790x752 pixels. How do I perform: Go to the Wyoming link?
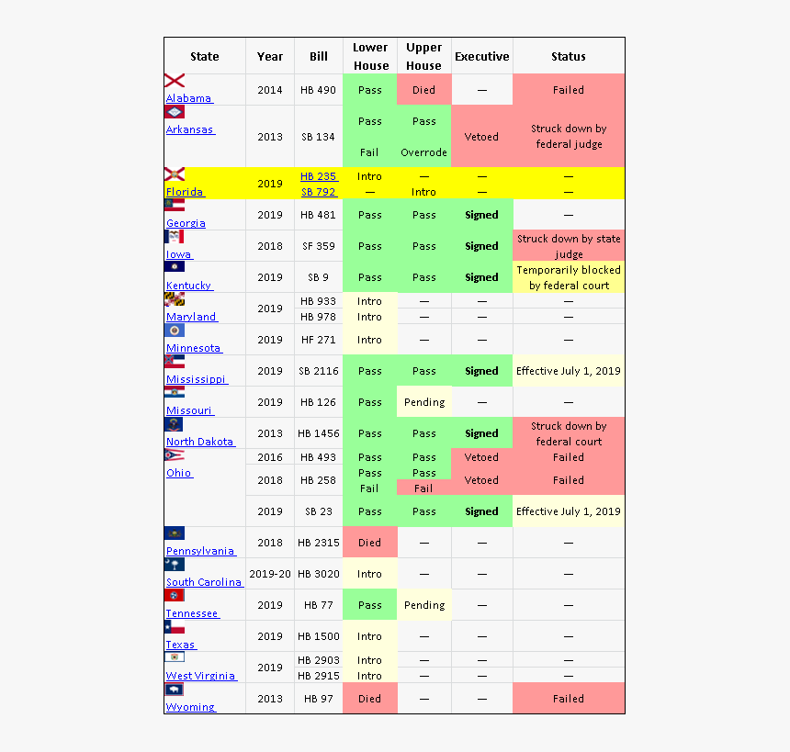pyautogui.click(x=190, y=707)
